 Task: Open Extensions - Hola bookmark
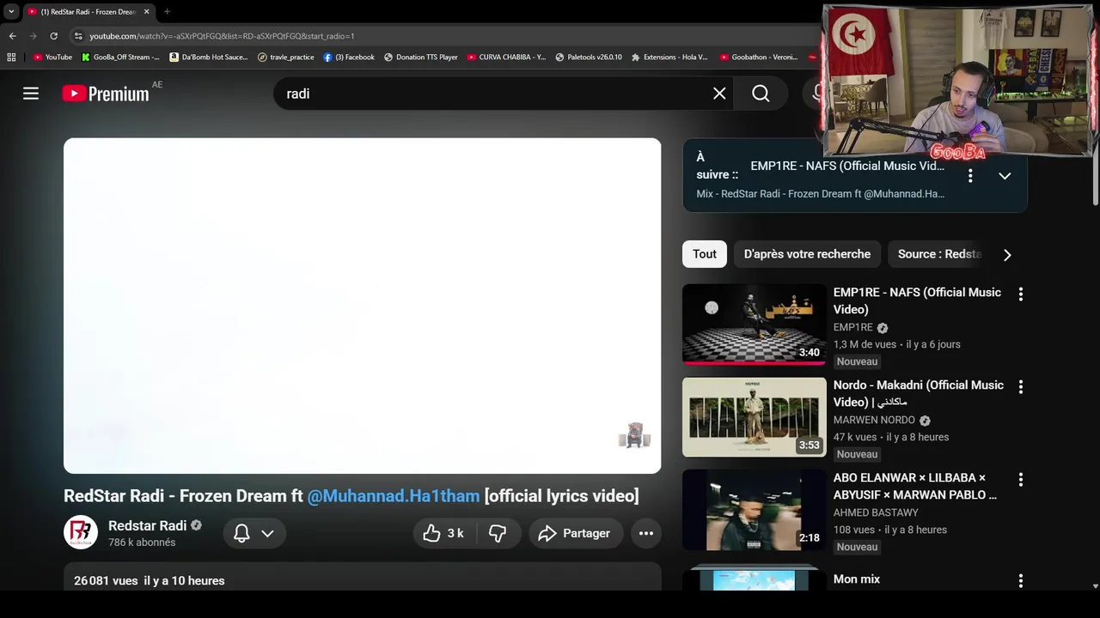coord(669,58)
